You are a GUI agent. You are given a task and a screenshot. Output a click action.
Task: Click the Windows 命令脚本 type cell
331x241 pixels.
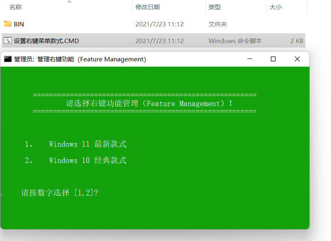point(235,41)
